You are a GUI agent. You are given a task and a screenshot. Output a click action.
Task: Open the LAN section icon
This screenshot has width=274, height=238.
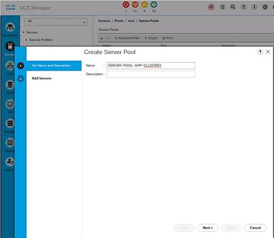pyautogui.click(x=10, y=66)
